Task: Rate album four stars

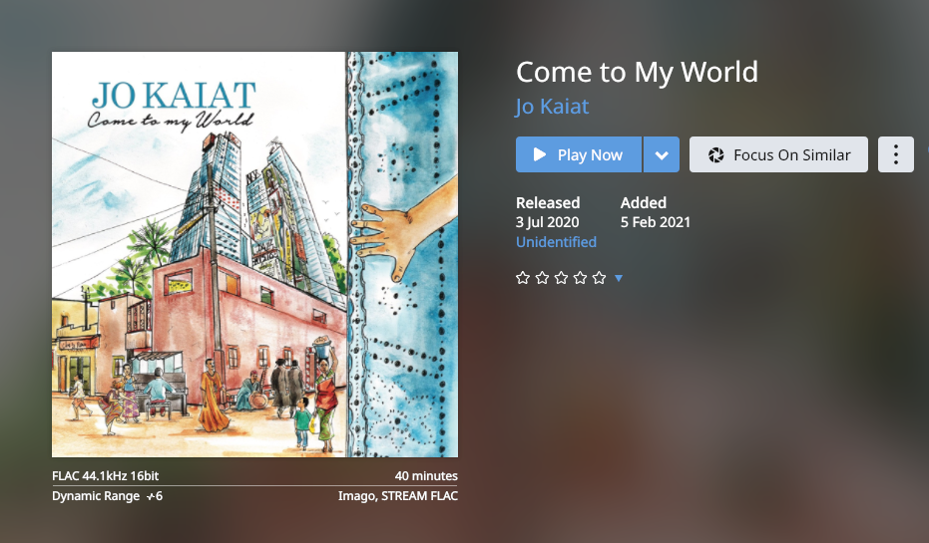Action: 580,277
